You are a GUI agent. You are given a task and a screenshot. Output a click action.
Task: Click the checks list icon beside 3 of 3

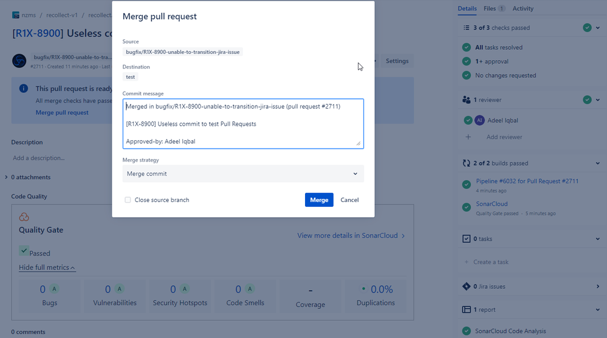point(467,28)
